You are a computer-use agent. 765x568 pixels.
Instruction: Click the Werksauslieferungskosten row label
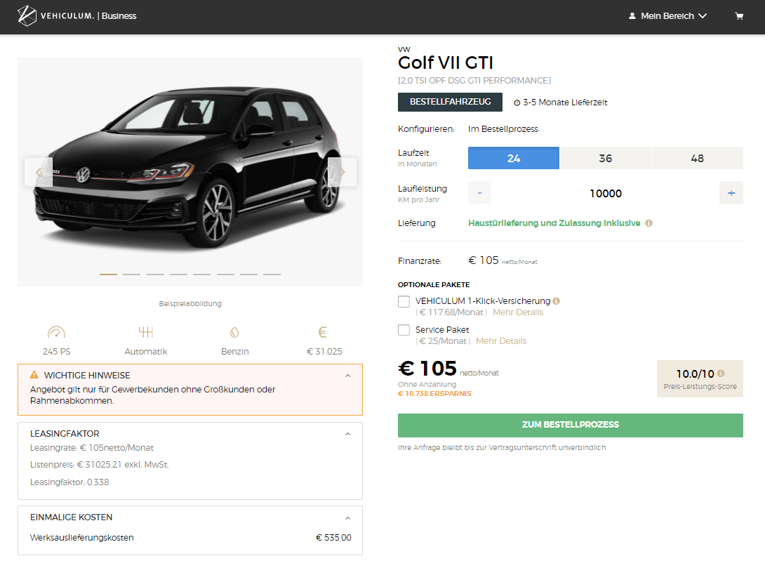pos(82,538)
